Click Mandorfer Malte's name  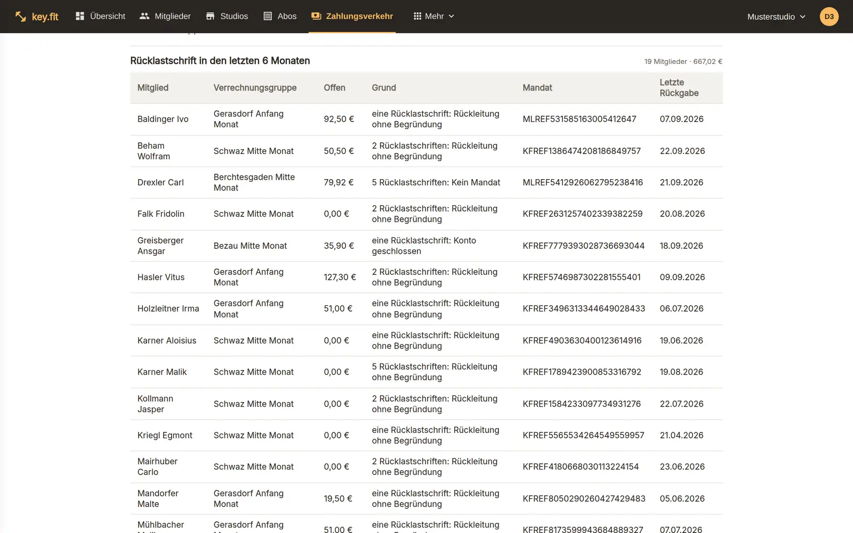(x=158, y=499)
